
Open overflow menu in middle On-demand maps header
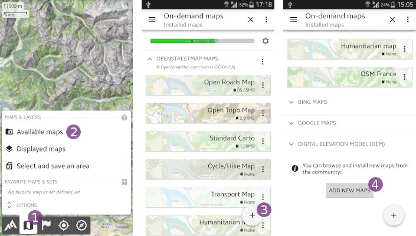[x=266, y=19]
